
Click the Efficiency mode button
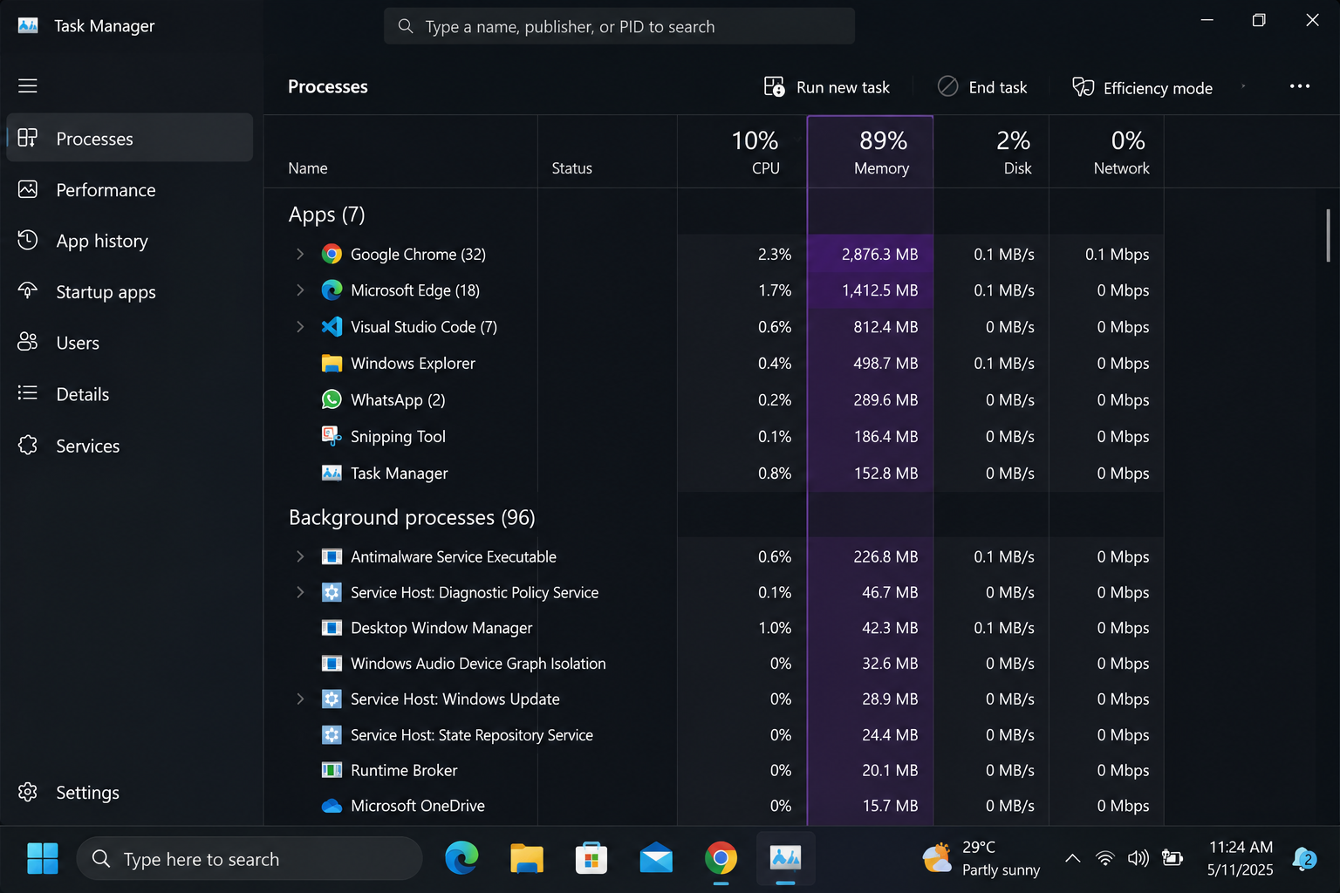[x=1142, y=87]
